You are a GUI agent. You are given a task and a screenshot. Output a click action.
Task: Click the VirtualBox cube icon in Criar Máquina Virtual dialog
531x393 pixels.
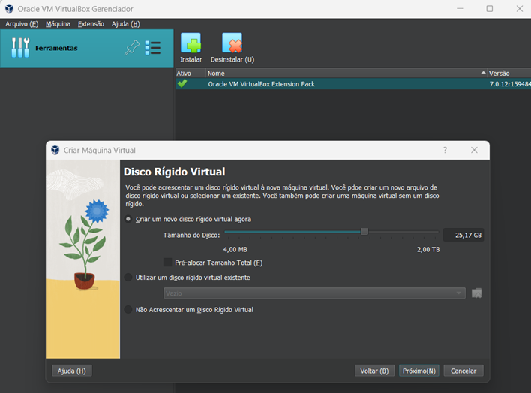click(55, 150)
